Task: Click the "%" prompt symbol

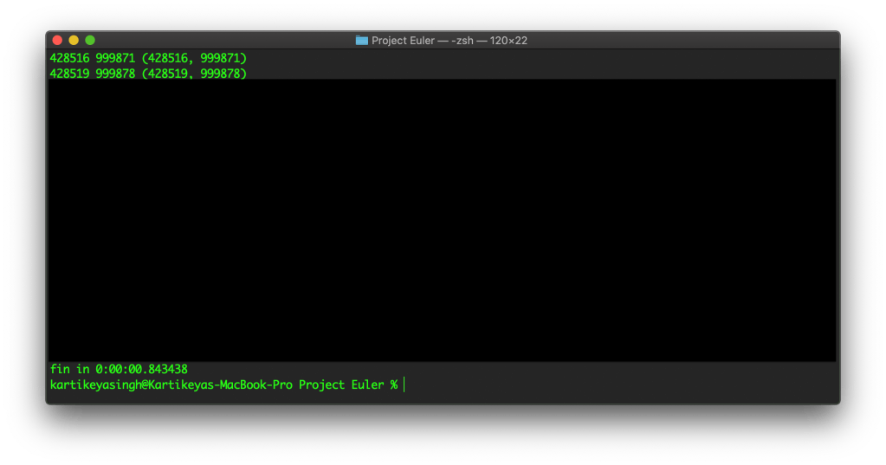Action: point(393,384)
